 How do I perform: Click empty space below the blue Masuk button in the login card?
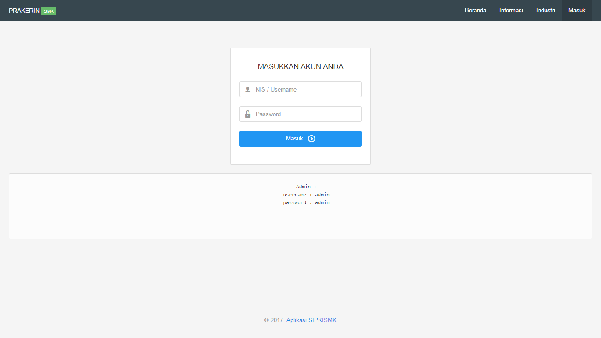point(300,155)
